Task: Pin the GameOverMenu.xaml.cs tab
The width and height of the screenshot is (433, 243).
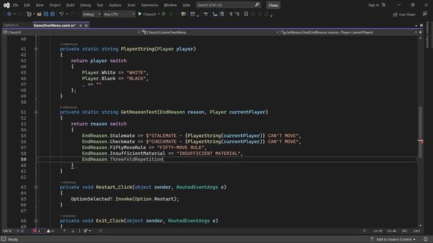Action: 81,26
